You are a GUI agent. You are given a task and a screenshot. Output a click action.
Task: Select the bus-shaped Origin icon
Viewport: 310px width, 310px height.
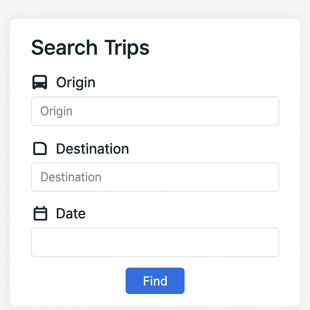(40, 82)
